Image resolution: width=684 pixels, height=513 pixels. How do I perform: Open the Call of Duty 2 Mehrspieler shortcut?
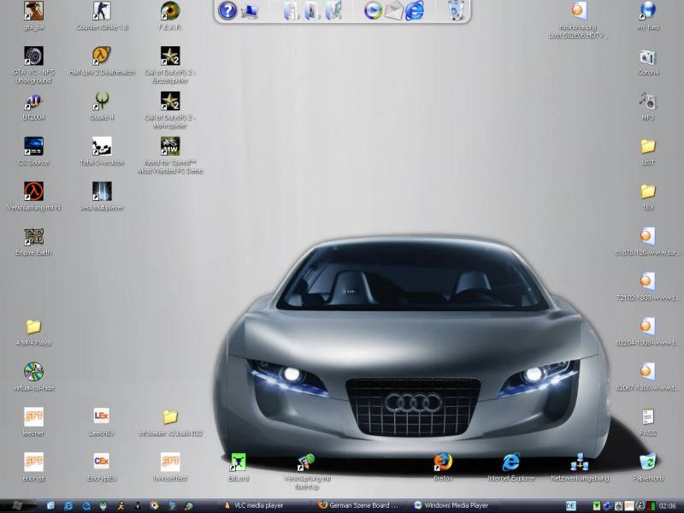tap(170, 101)
